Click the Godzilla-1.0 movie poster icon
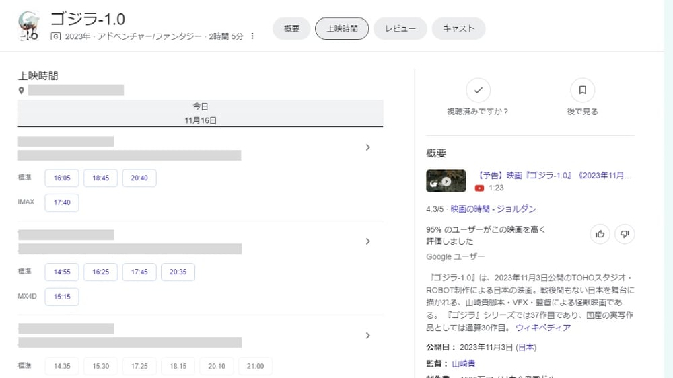 tap(29, 26)
